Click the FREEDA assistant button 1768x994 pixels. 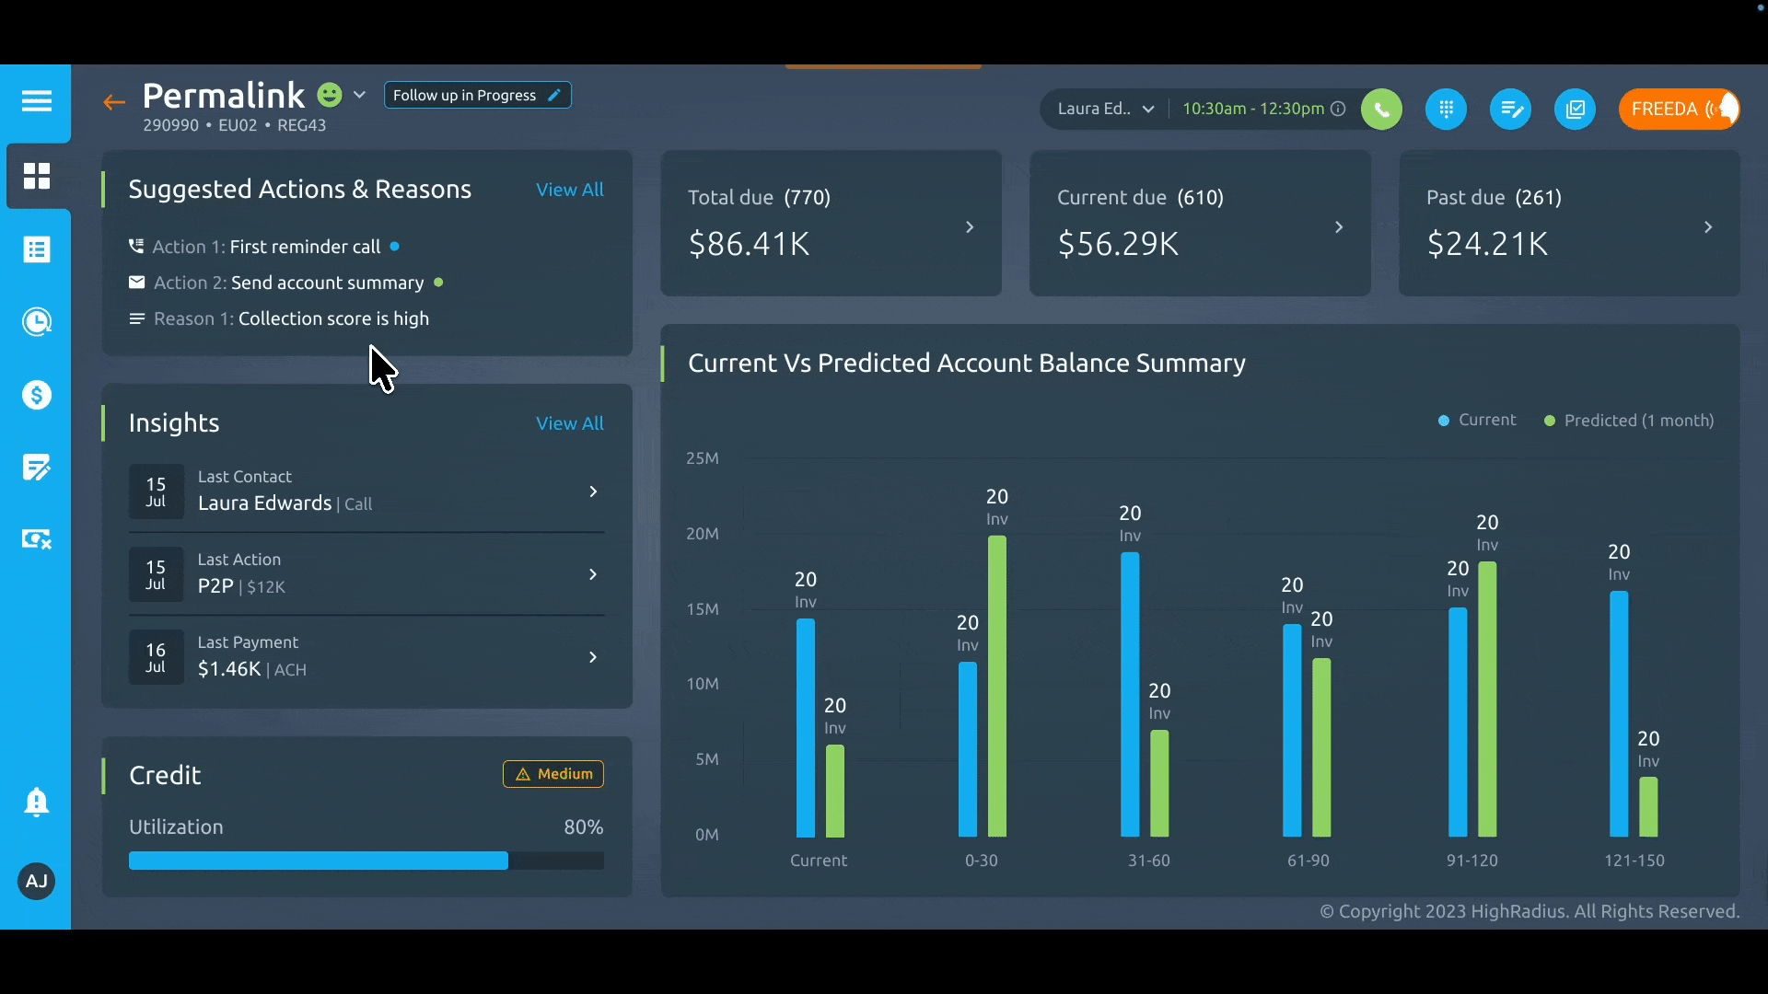(x=1679, y=110)
